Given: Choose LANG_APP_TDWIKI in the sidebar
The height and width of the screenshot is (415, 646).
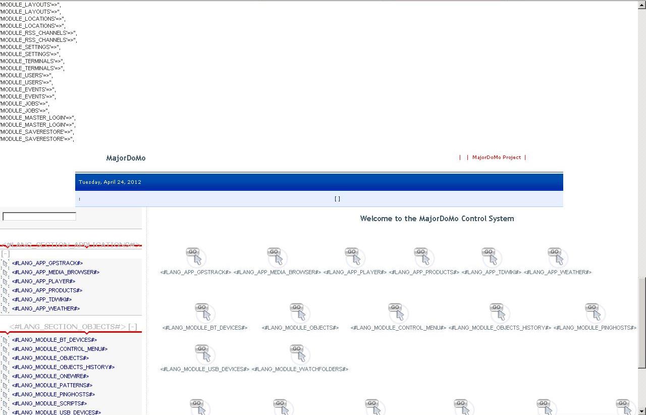Looking at the screenshot, I should coord(42,299).
